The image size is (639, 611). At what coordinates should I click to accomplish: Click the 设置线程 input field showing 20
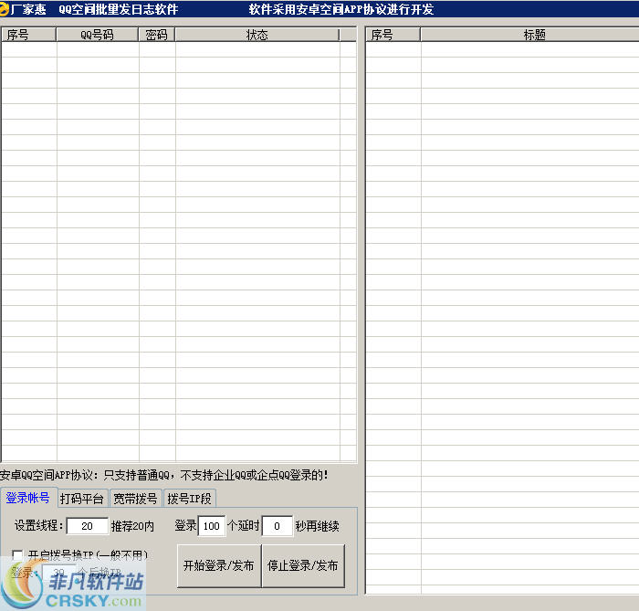pyautogui.click(x=88, y=526)
